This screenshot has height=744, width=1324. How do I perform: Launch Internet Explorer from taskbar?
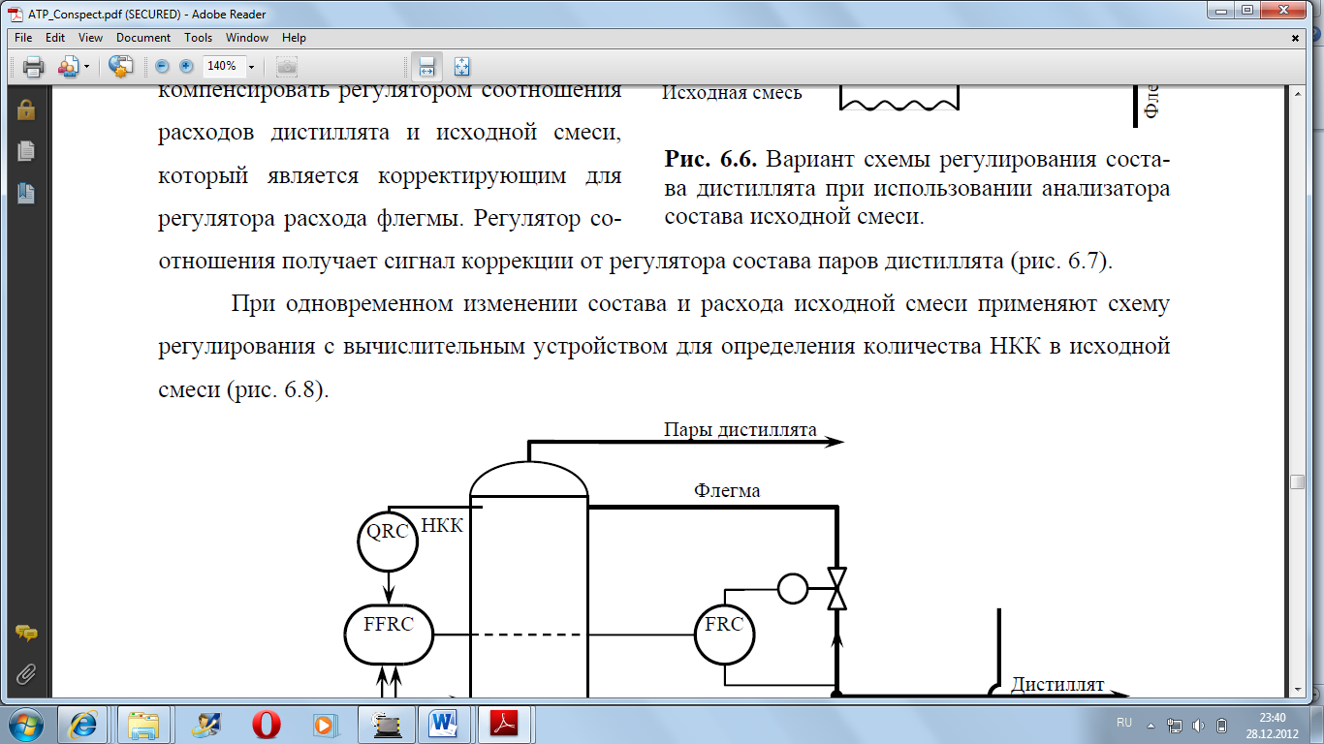(x=83, y=723)
